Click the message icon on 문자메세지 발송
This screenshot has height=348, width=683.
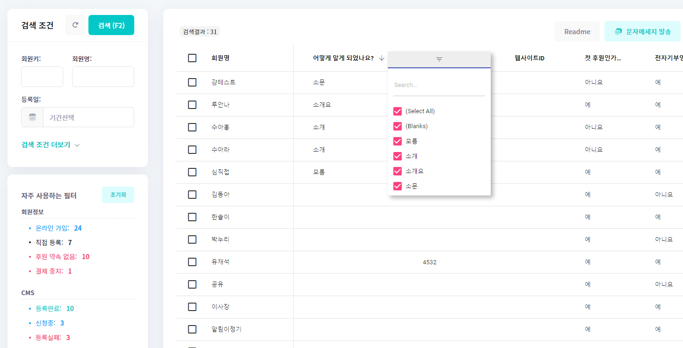click(x=618, y=32)
